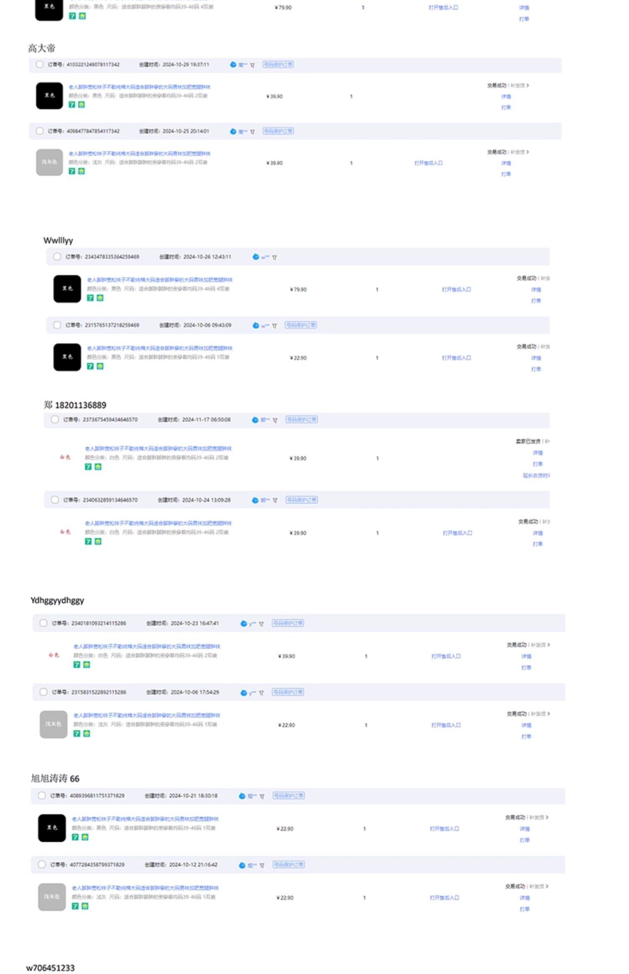Open Wangwang chat for 2024-11-17 06:50:08 order
This screenshot has height=974, width=629.
click(255, 420)
